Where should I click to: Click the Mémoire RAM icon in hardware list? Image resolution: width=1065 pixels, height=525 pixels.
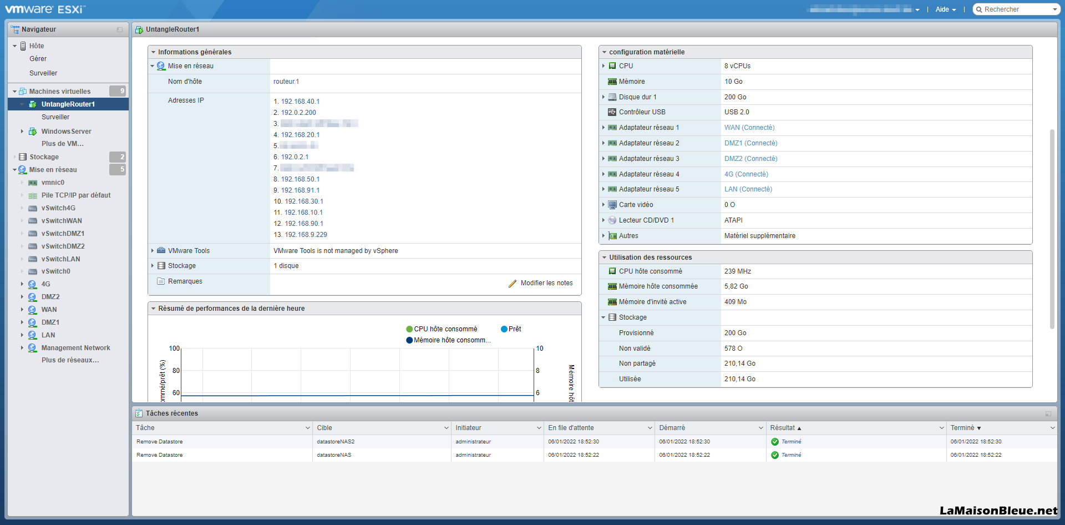tap(612, 82)
